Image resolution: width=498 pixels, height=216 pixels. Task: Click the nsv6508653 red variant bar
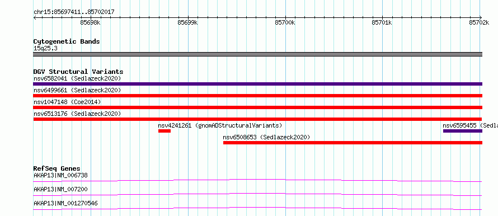click(353, 143)
